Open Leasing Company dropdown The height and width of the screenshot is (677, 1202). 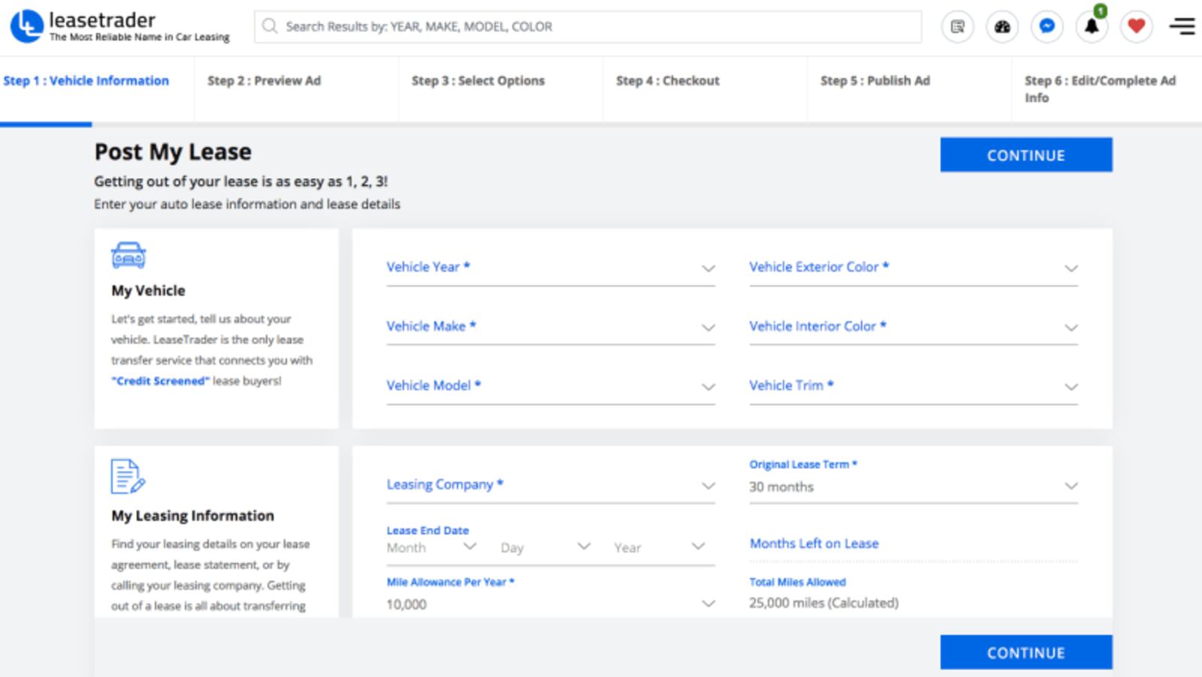click(551, 486)
